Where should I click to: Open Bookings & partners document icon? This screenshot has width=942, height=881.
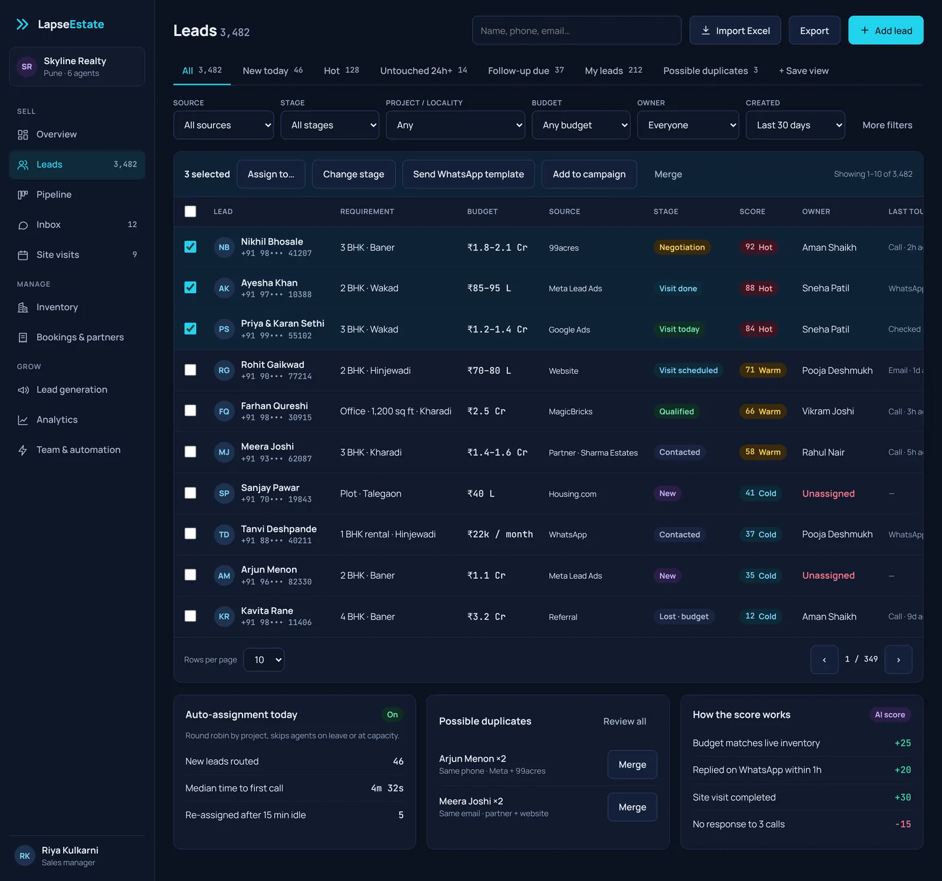click(23, 337)
